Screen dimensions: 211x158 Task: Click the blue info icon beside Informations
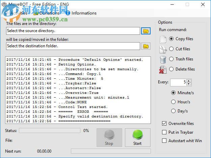tap(68, 13)
